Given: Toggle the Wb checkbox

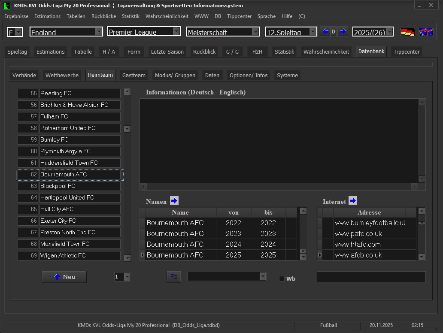Looking at the screenshot, I should point(282,279).
